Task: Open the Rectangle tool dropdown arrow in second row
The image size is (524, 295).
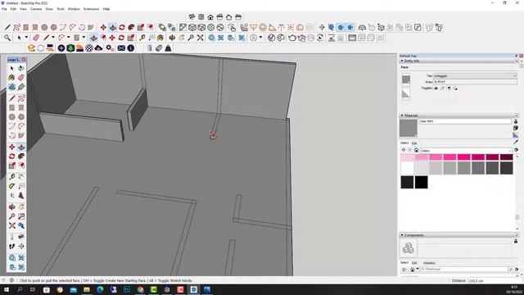Action: 84,38
